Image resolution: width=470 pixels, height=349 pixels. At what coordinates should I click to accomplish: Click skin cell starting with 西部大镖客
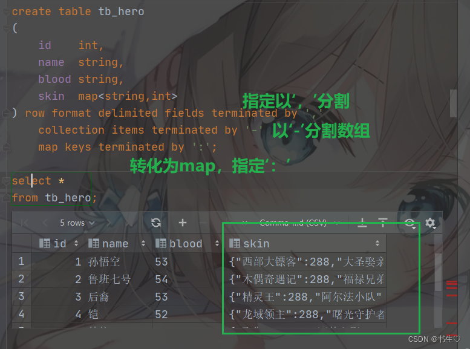tap(306, 262)
